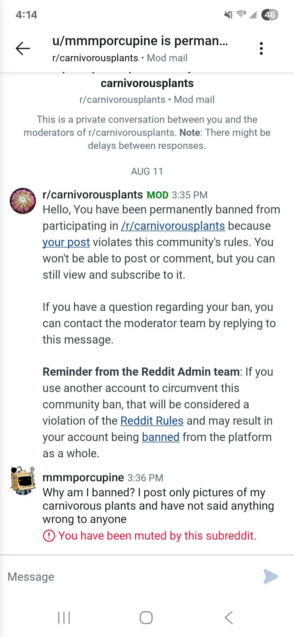This screenshot has height=637, width=294.
Task: Open the three-dot overflow menu
Action: pyautogui.click(x=261, y=48)
